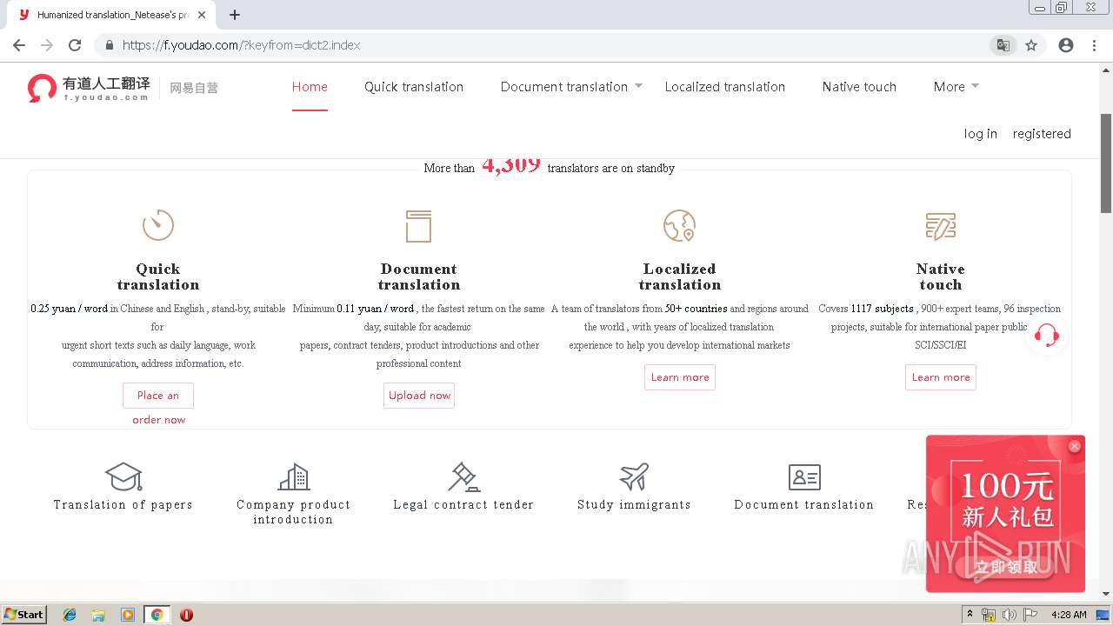This screenshot has height=626, width=1113.
Task: Open the Quick translation nav item
Action: tap(414, 87)
